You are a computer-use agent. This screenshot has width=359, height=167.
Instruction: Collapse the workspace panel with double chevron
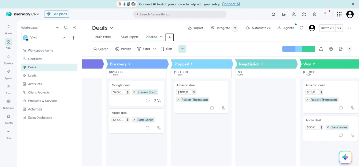(74, 28)
